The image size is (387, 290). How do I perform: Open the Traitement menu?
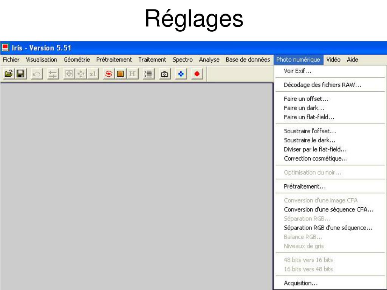(152, 60)
